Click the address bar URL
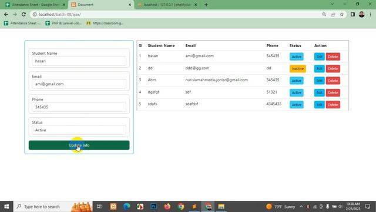This screenshot has height=212, width=376. tap(60, 14)
